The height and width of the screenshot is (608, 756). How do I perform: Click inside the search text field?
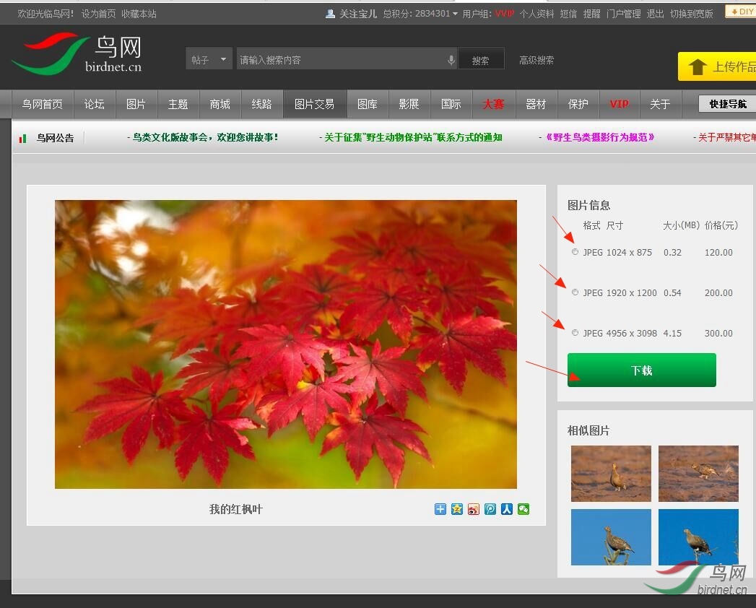[339, 60]
